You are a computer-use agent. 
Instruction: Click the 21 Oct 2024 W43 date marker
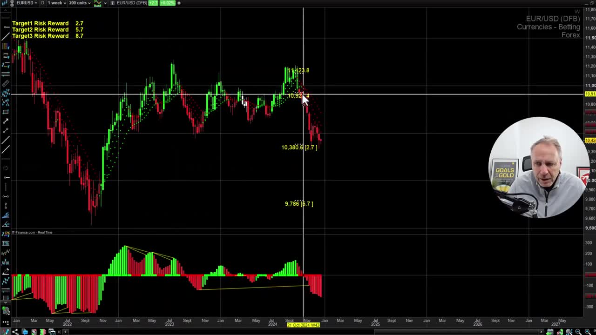coord(303,325)
